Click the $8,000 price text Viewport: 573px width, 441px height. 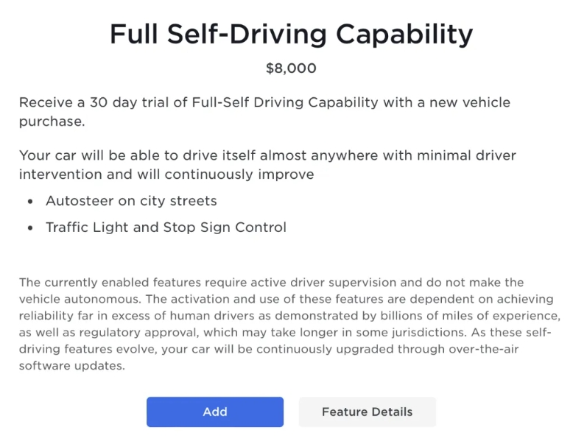click(x=291, y=68)
